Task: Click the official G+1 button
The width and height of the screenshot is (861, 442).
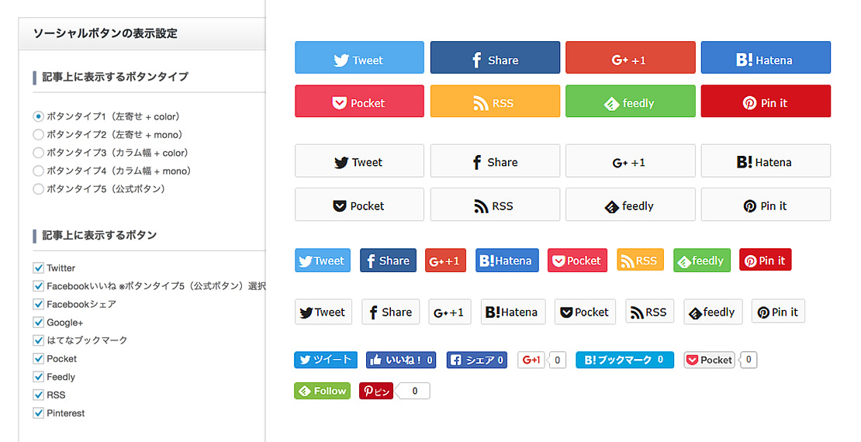Action: [x=531, y=360]
